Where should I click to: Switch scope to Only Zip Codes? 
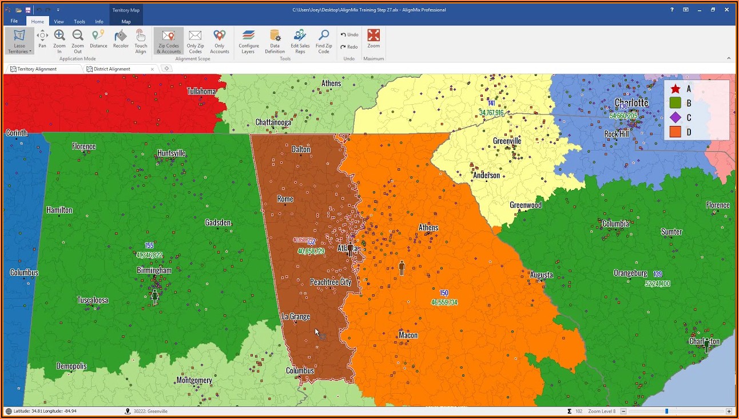[x=195, y=40]
